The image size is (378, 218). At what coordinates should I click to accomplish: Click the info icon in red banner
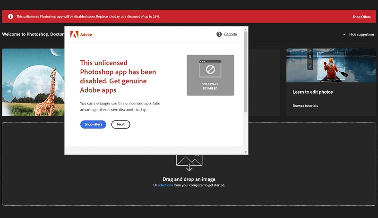point(10,16)
